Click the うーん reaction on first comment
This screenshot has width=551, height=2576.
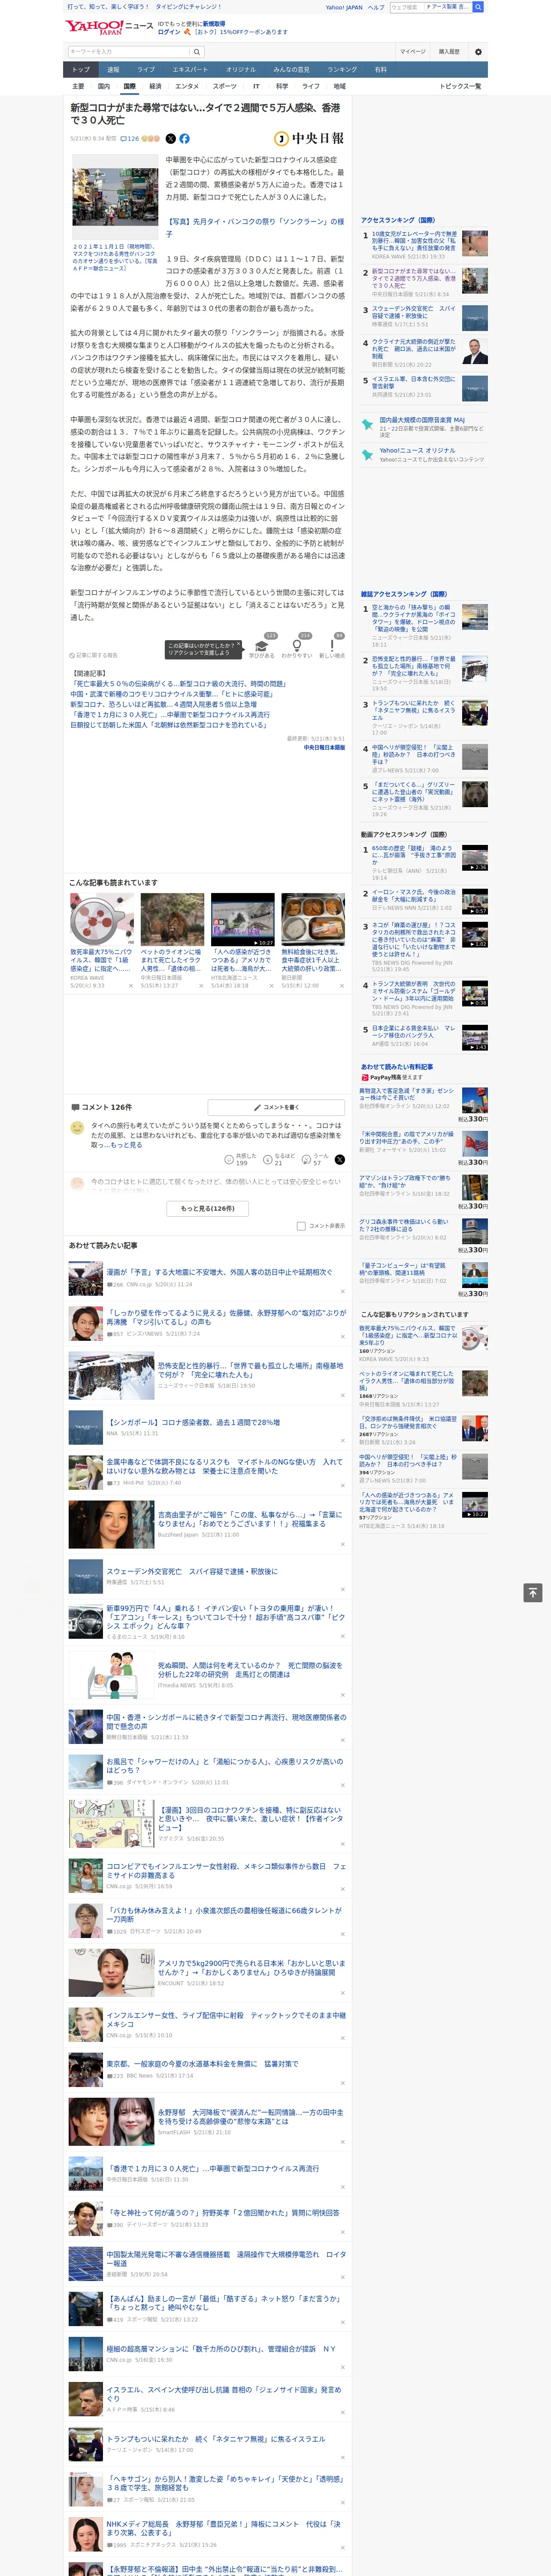[316, 1159]
